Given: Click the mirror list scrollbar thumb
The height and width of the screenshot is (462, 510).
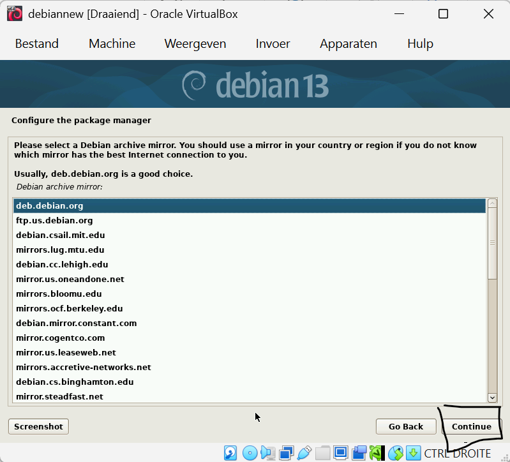Looking at the screenshot, I should click(492, 243).
